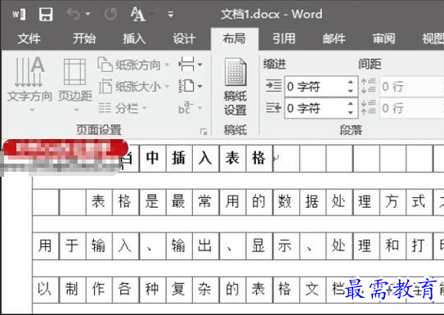Switch to the 开始 tab

(x=84, y=38)
